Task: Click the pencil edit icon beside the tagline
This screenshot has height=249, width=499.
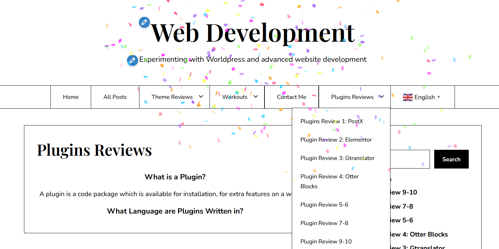Action: click(x=133, y=60)
